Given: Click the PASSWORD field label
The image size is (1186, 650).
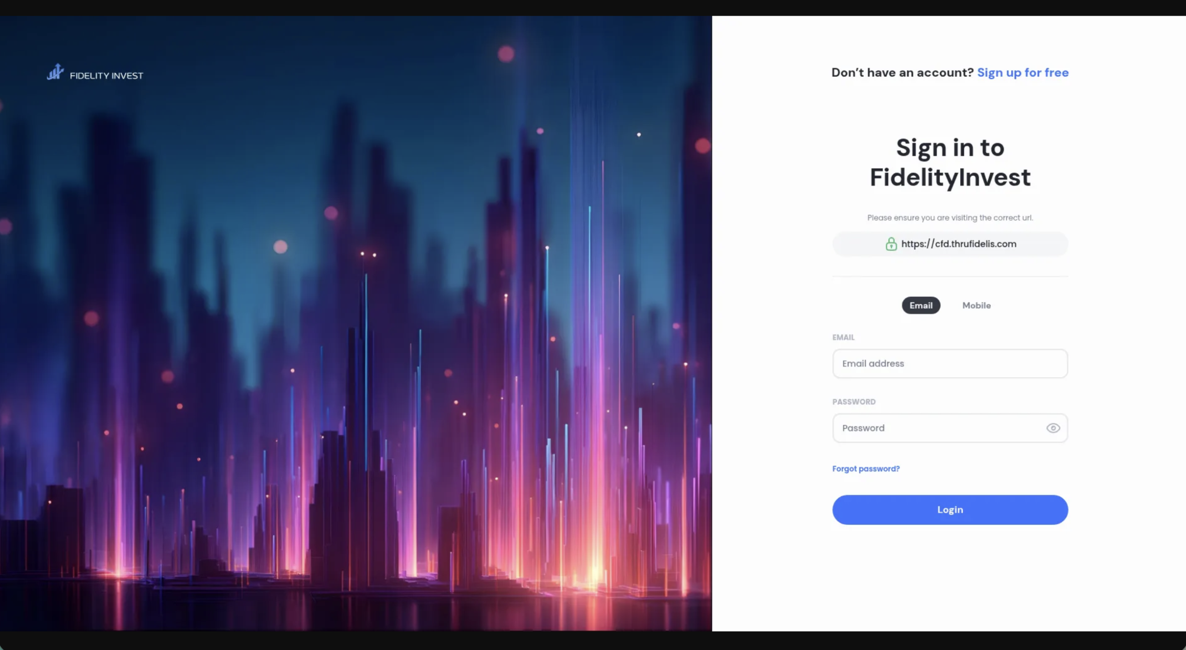Looking at the screenshot, I should [854, 402].
